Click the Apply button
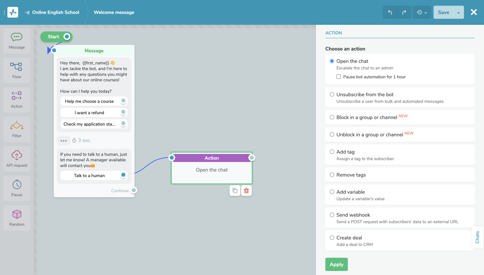484x275 pixels. 336,264
